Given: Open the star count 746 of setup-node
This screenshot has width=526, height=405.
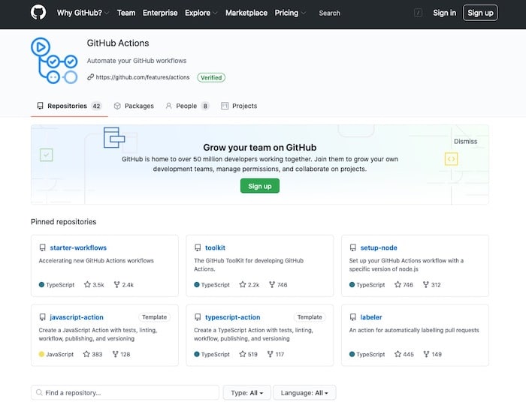Looking at the screenshot, I should pos(404,284).
